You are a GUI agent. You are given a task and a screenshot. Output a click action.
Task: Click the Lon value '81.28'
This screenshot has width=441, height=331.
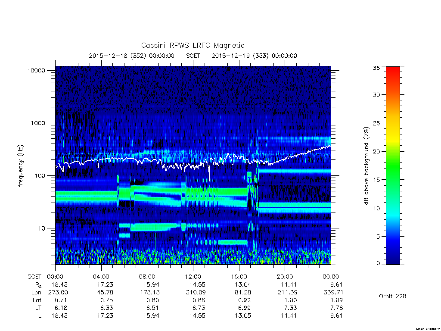[x=243, y=293]
